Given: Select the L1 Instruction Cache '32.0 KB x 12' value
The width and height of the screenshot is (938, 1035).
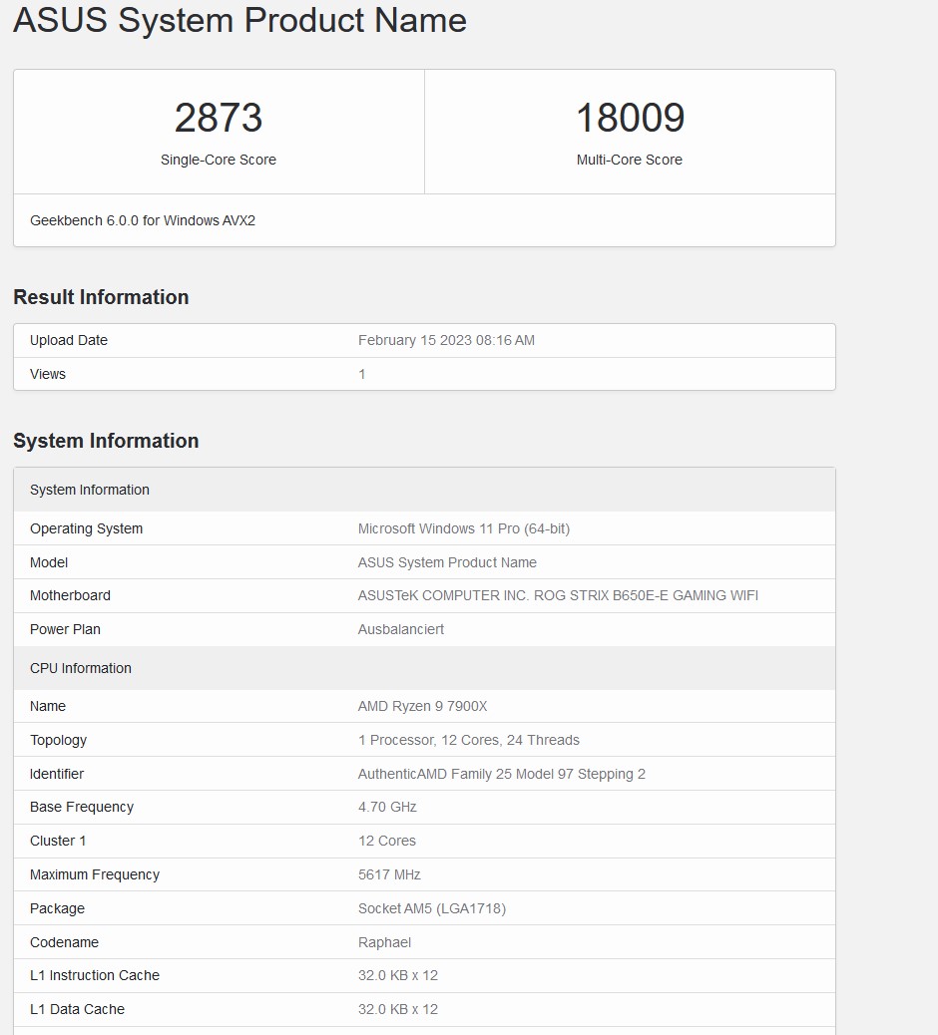Looking at the screenshot, I should pyautogui.click(x=398, y=975).
